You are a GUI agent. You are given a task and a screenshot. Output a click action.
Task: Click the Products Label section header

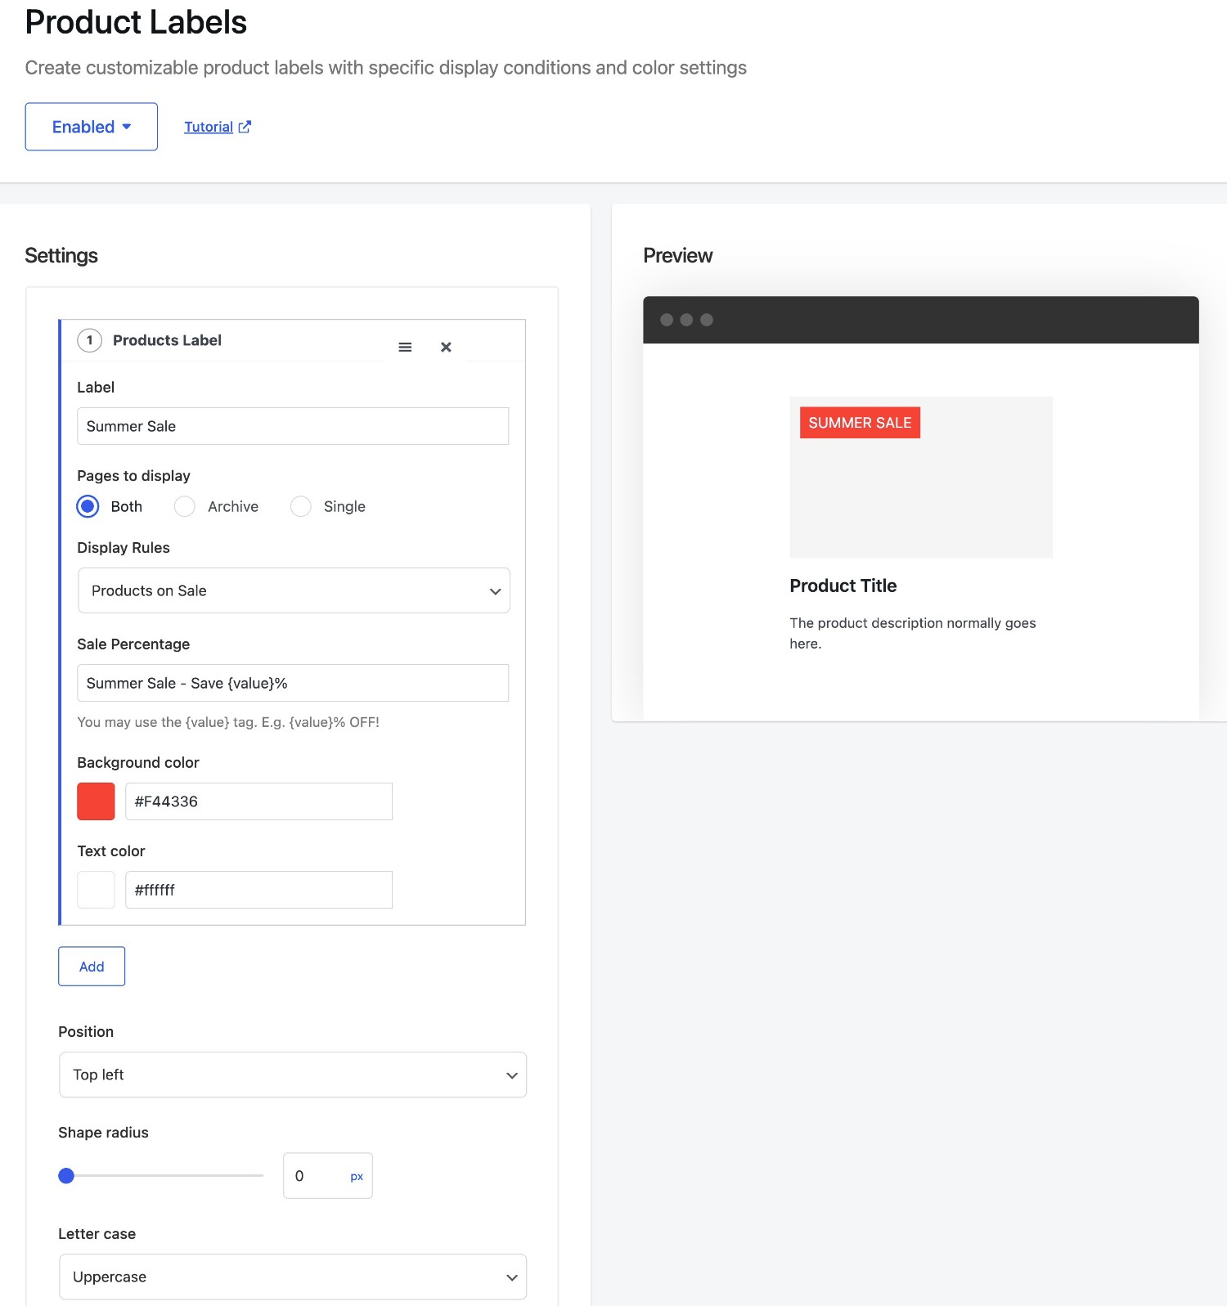[167, 340]
